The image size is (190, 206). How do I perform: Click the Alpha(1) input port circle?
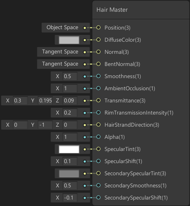click(98, 137)
